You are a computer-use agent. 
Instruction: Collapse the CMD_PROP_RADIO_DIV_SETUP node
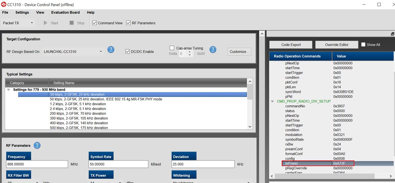point(272,101)
